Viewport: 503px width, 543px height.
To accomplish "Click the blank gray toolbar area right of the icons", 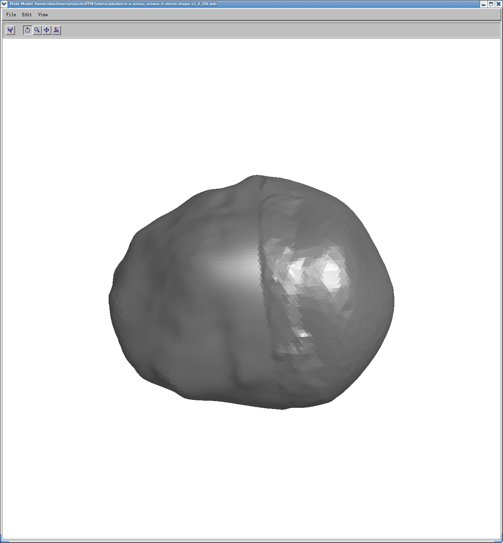I will pyautogui.click(x=277, y=30).
